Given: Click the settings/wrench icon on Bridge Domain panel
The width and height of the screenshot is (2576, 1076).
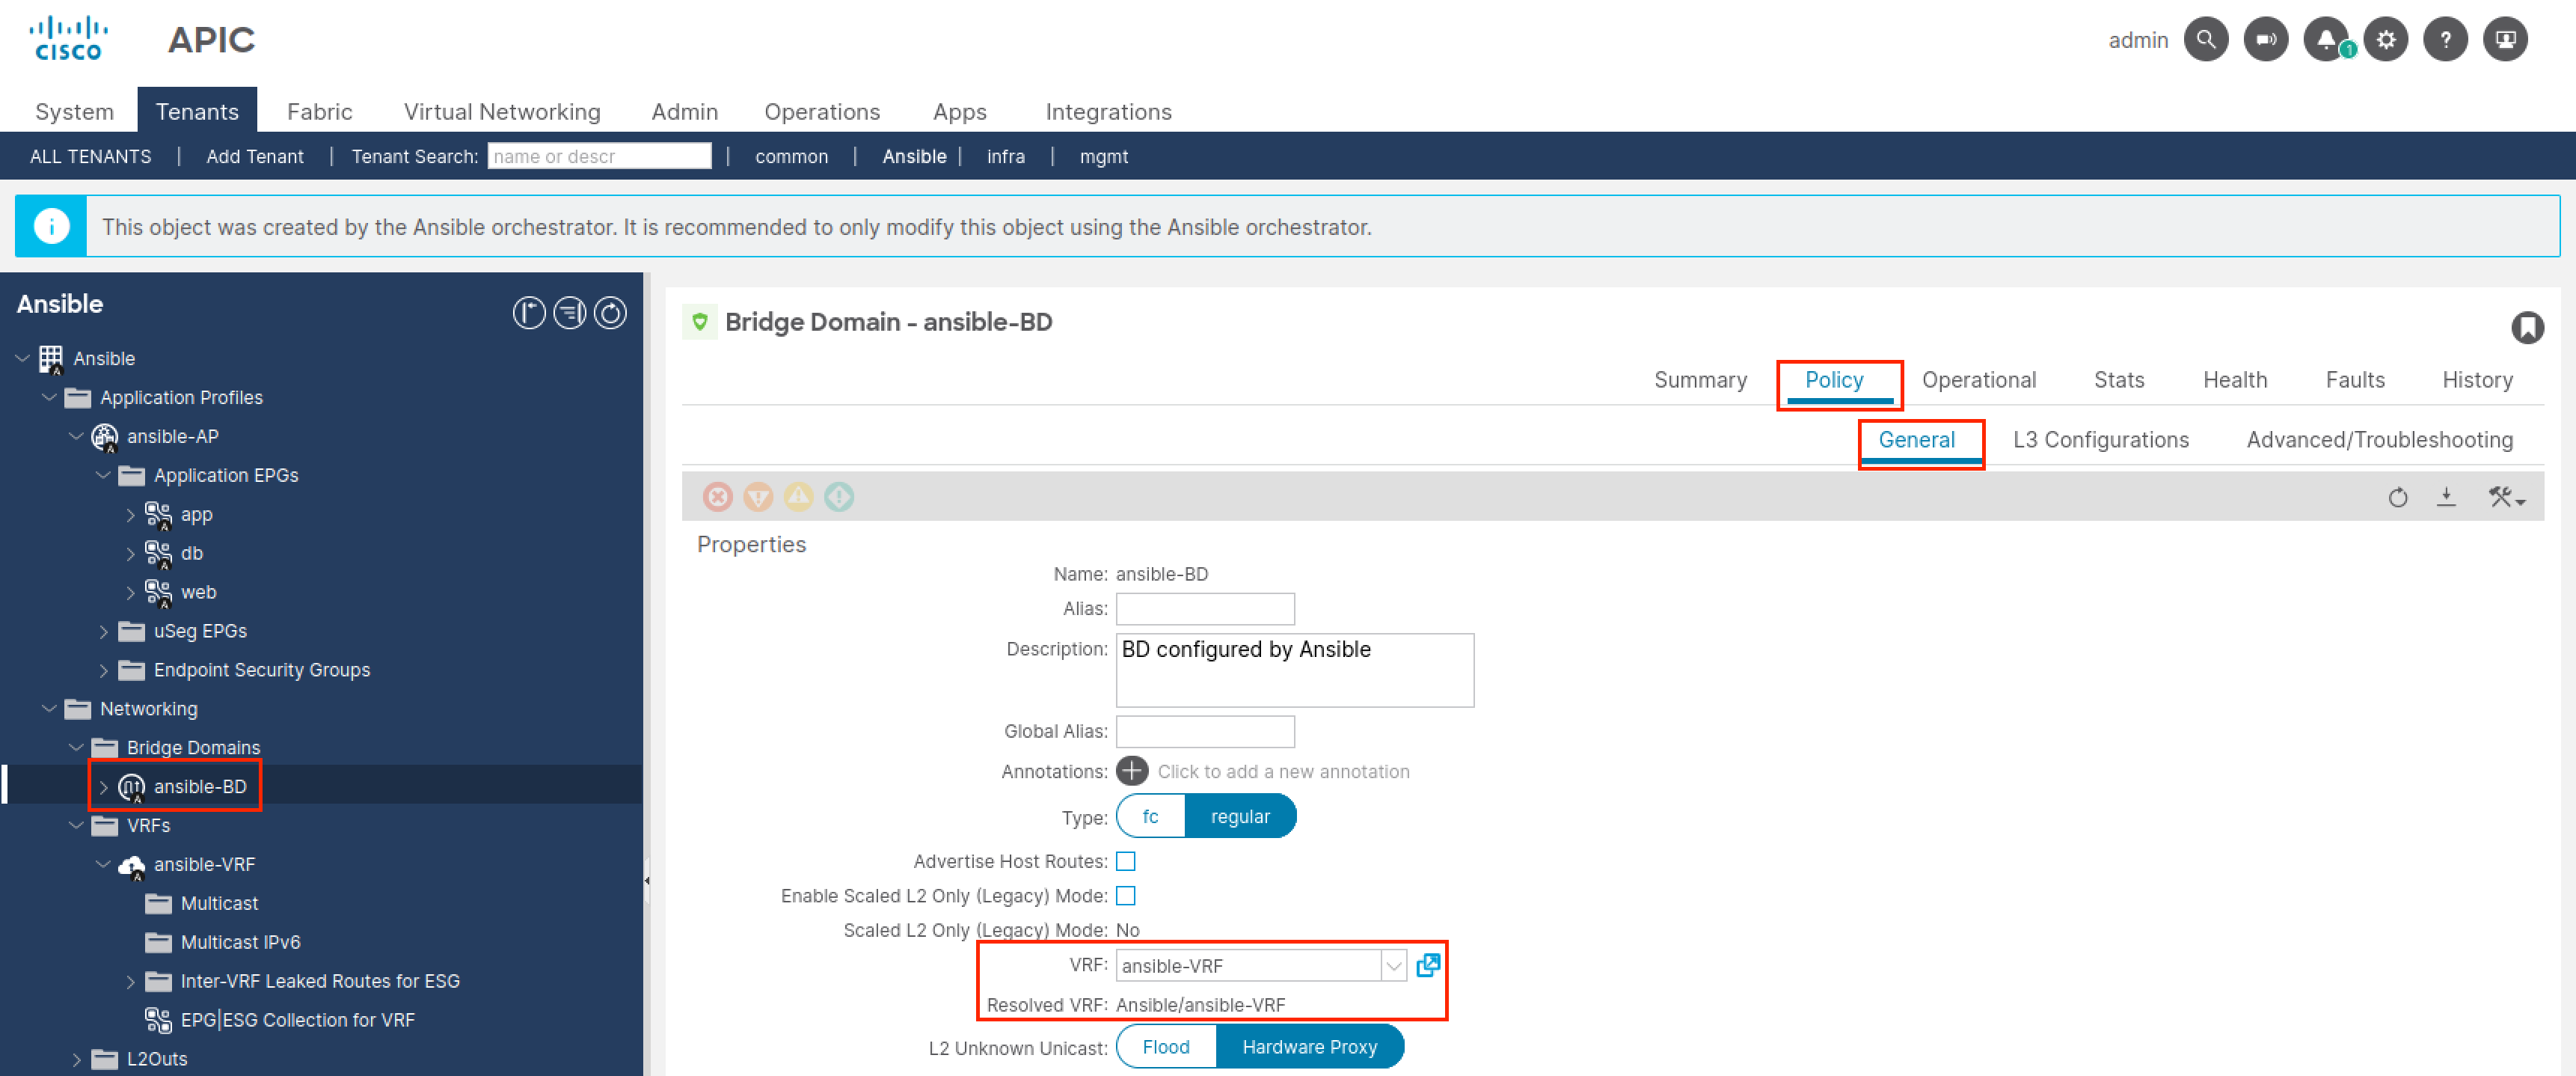Looking at the screenshot, I should pos(2506,496).
